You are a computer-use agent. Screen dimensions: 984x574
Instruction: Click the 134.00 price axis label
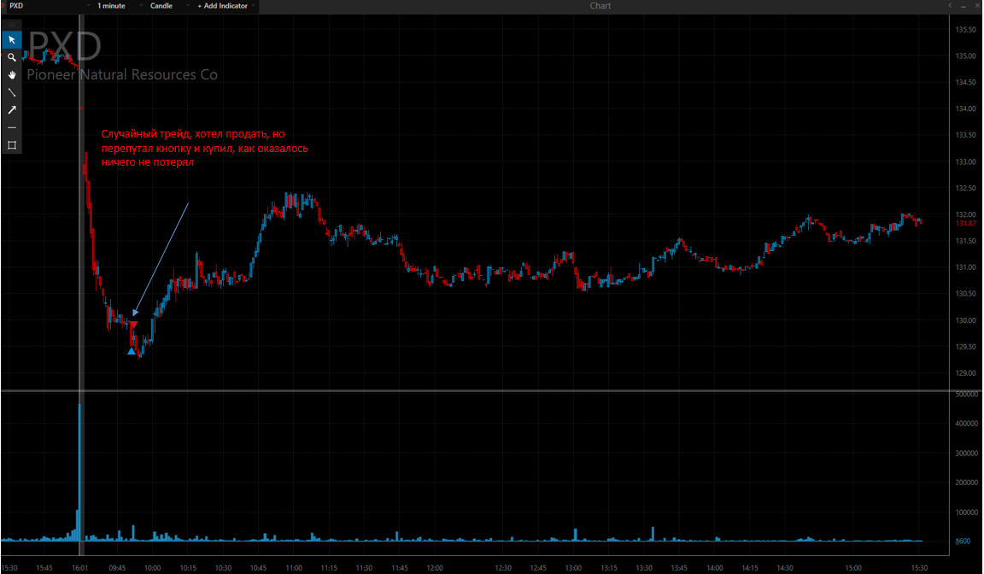coord(966,108)
